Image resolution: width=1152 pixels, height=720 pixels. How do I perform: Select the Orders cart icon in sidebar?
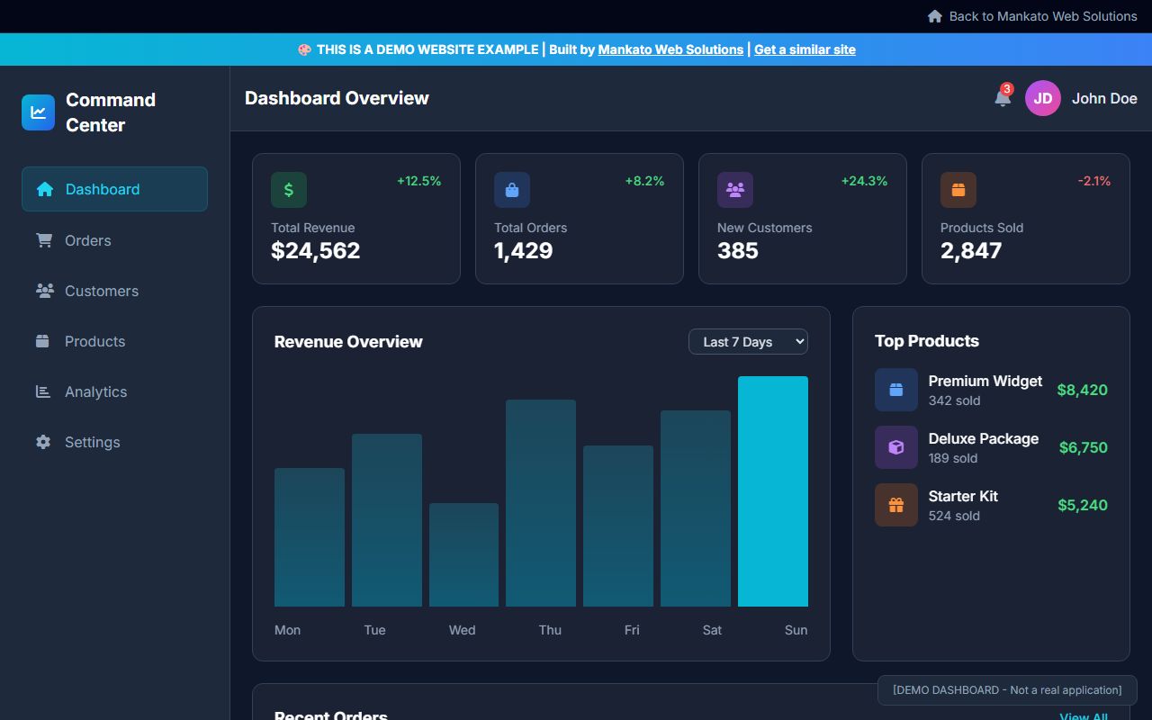(x=42, y=240)
